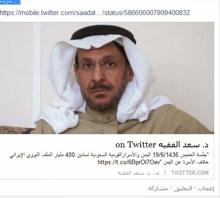Click the blank footer area left of the byline

(58, 173)
